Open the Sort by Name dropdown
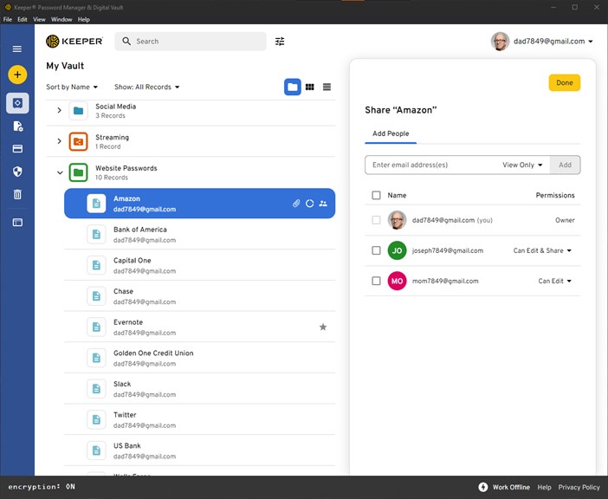This screenshot has height=499, width=608. [x=72, y=87]
